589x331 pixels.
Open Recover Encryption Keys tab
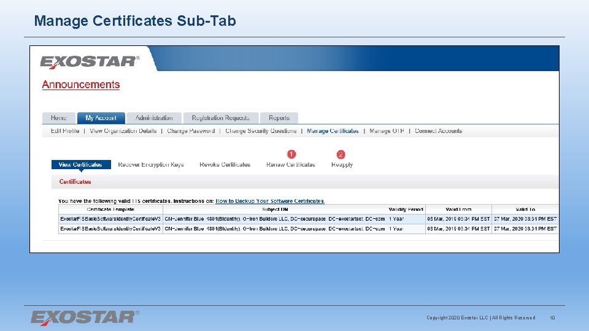tap(151, 165)
